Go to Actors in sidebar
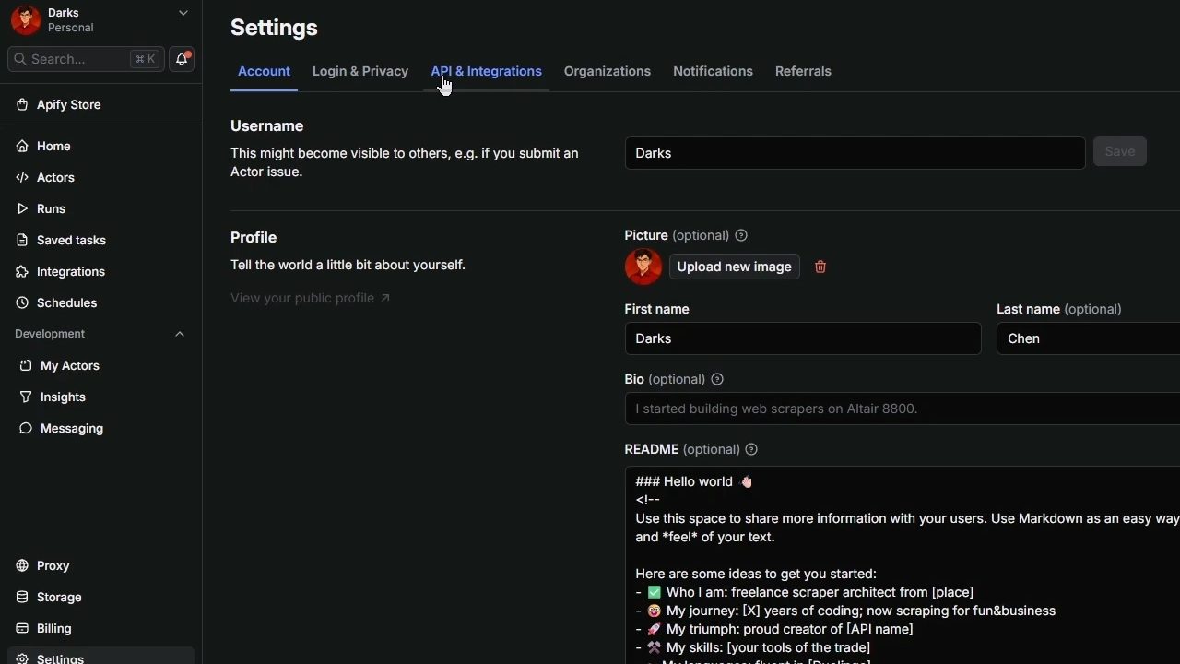1180x664 pixels. click(55, 177)
